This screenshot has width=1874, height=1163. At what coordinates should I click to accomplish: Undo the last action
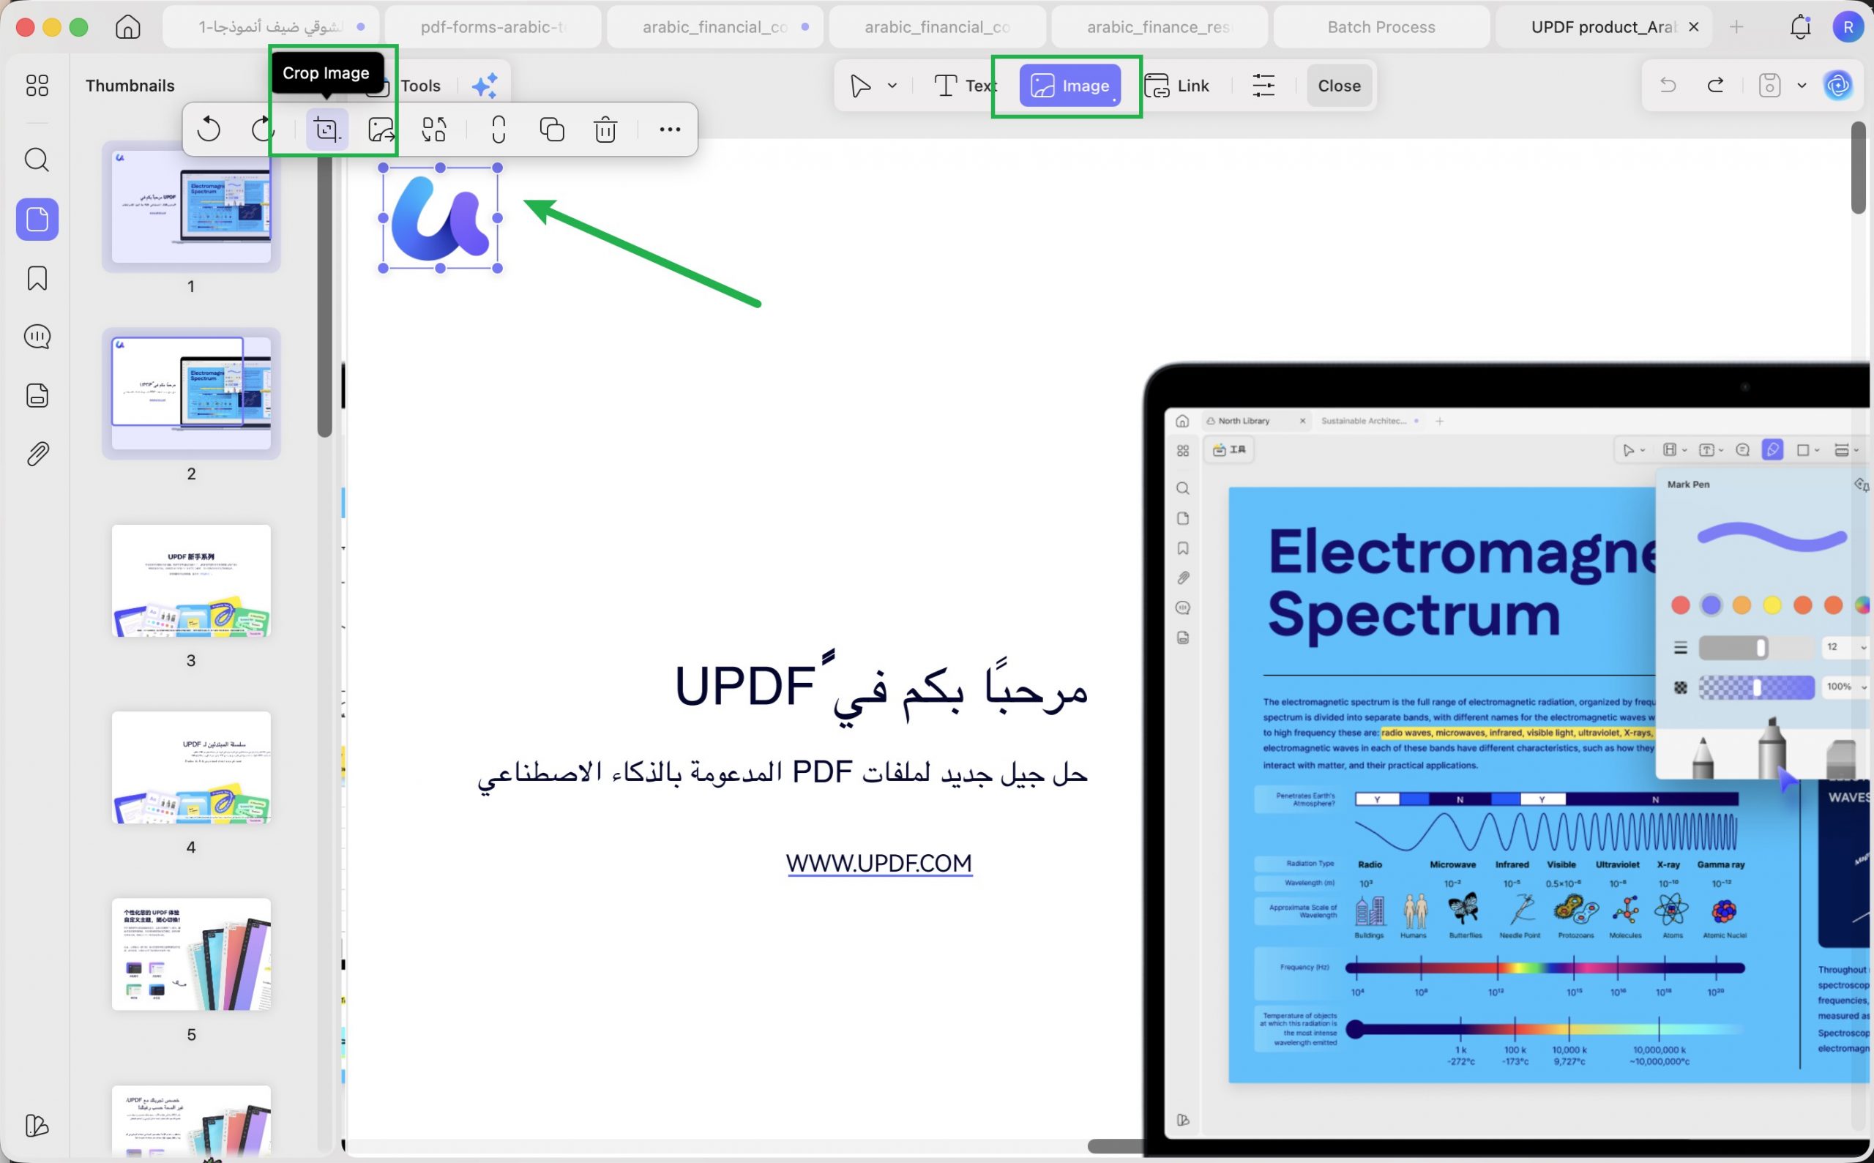pos(1667,85)
